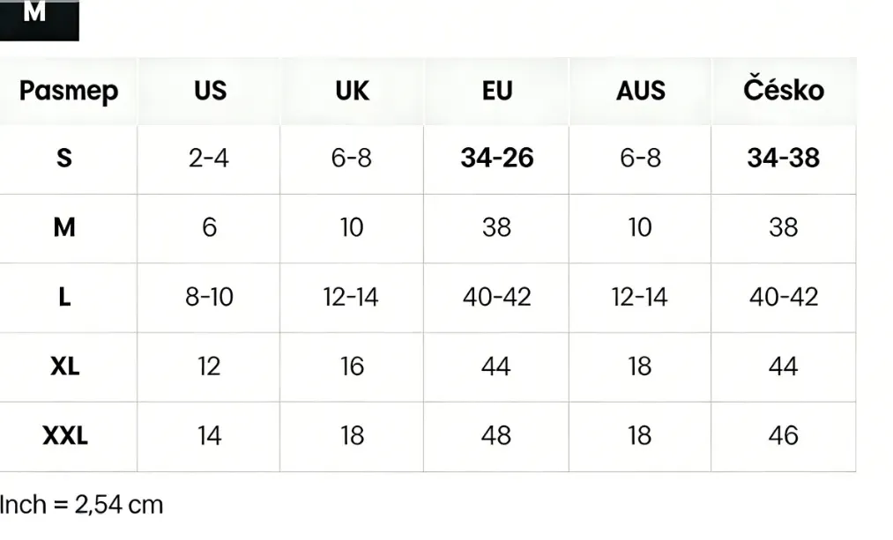
Task: Click the 46 Česko size cell
Action: pyautogui.click(x=783, y=435)
